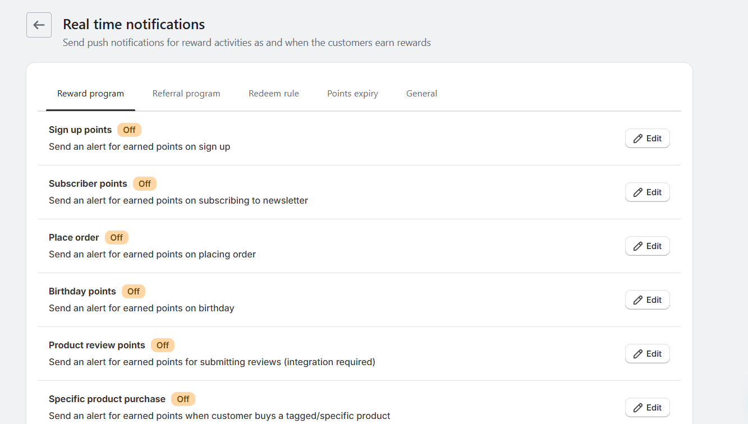Click the placing order description text
The width and height of the screenshot is (748, 424).
tap(152, 254)
